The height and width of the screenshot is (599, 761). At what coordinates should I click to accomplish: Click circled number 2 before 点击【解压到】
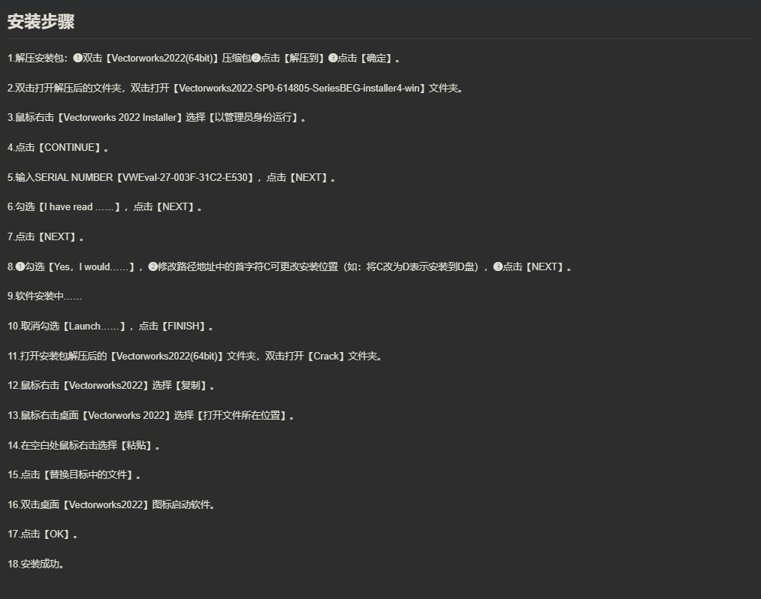[x=255, y=59]
